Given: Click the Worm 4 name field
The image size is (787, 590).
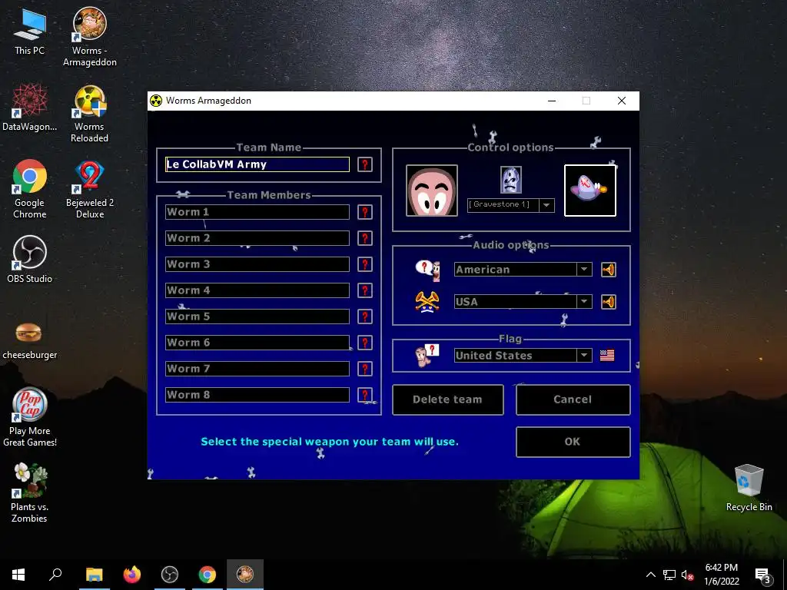Looking at the screenshot, I should tap(257, 290).
